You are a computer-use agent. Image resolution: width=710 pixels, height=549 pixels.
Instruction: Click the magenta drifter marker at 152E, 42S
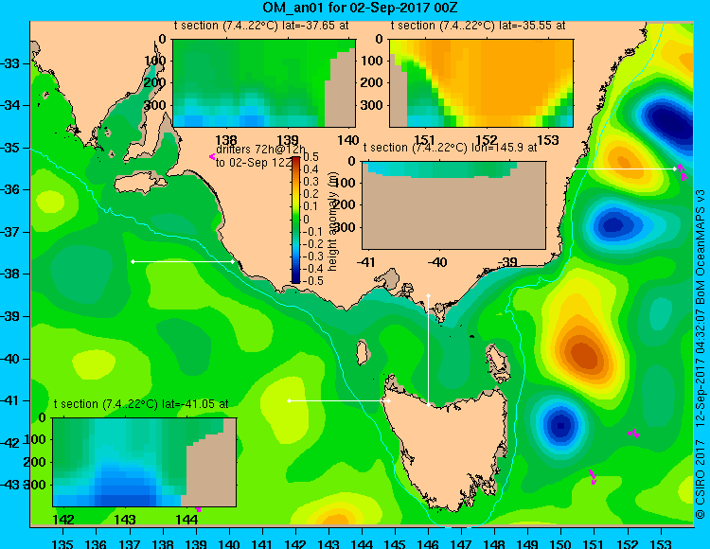(x=633, y=434)
